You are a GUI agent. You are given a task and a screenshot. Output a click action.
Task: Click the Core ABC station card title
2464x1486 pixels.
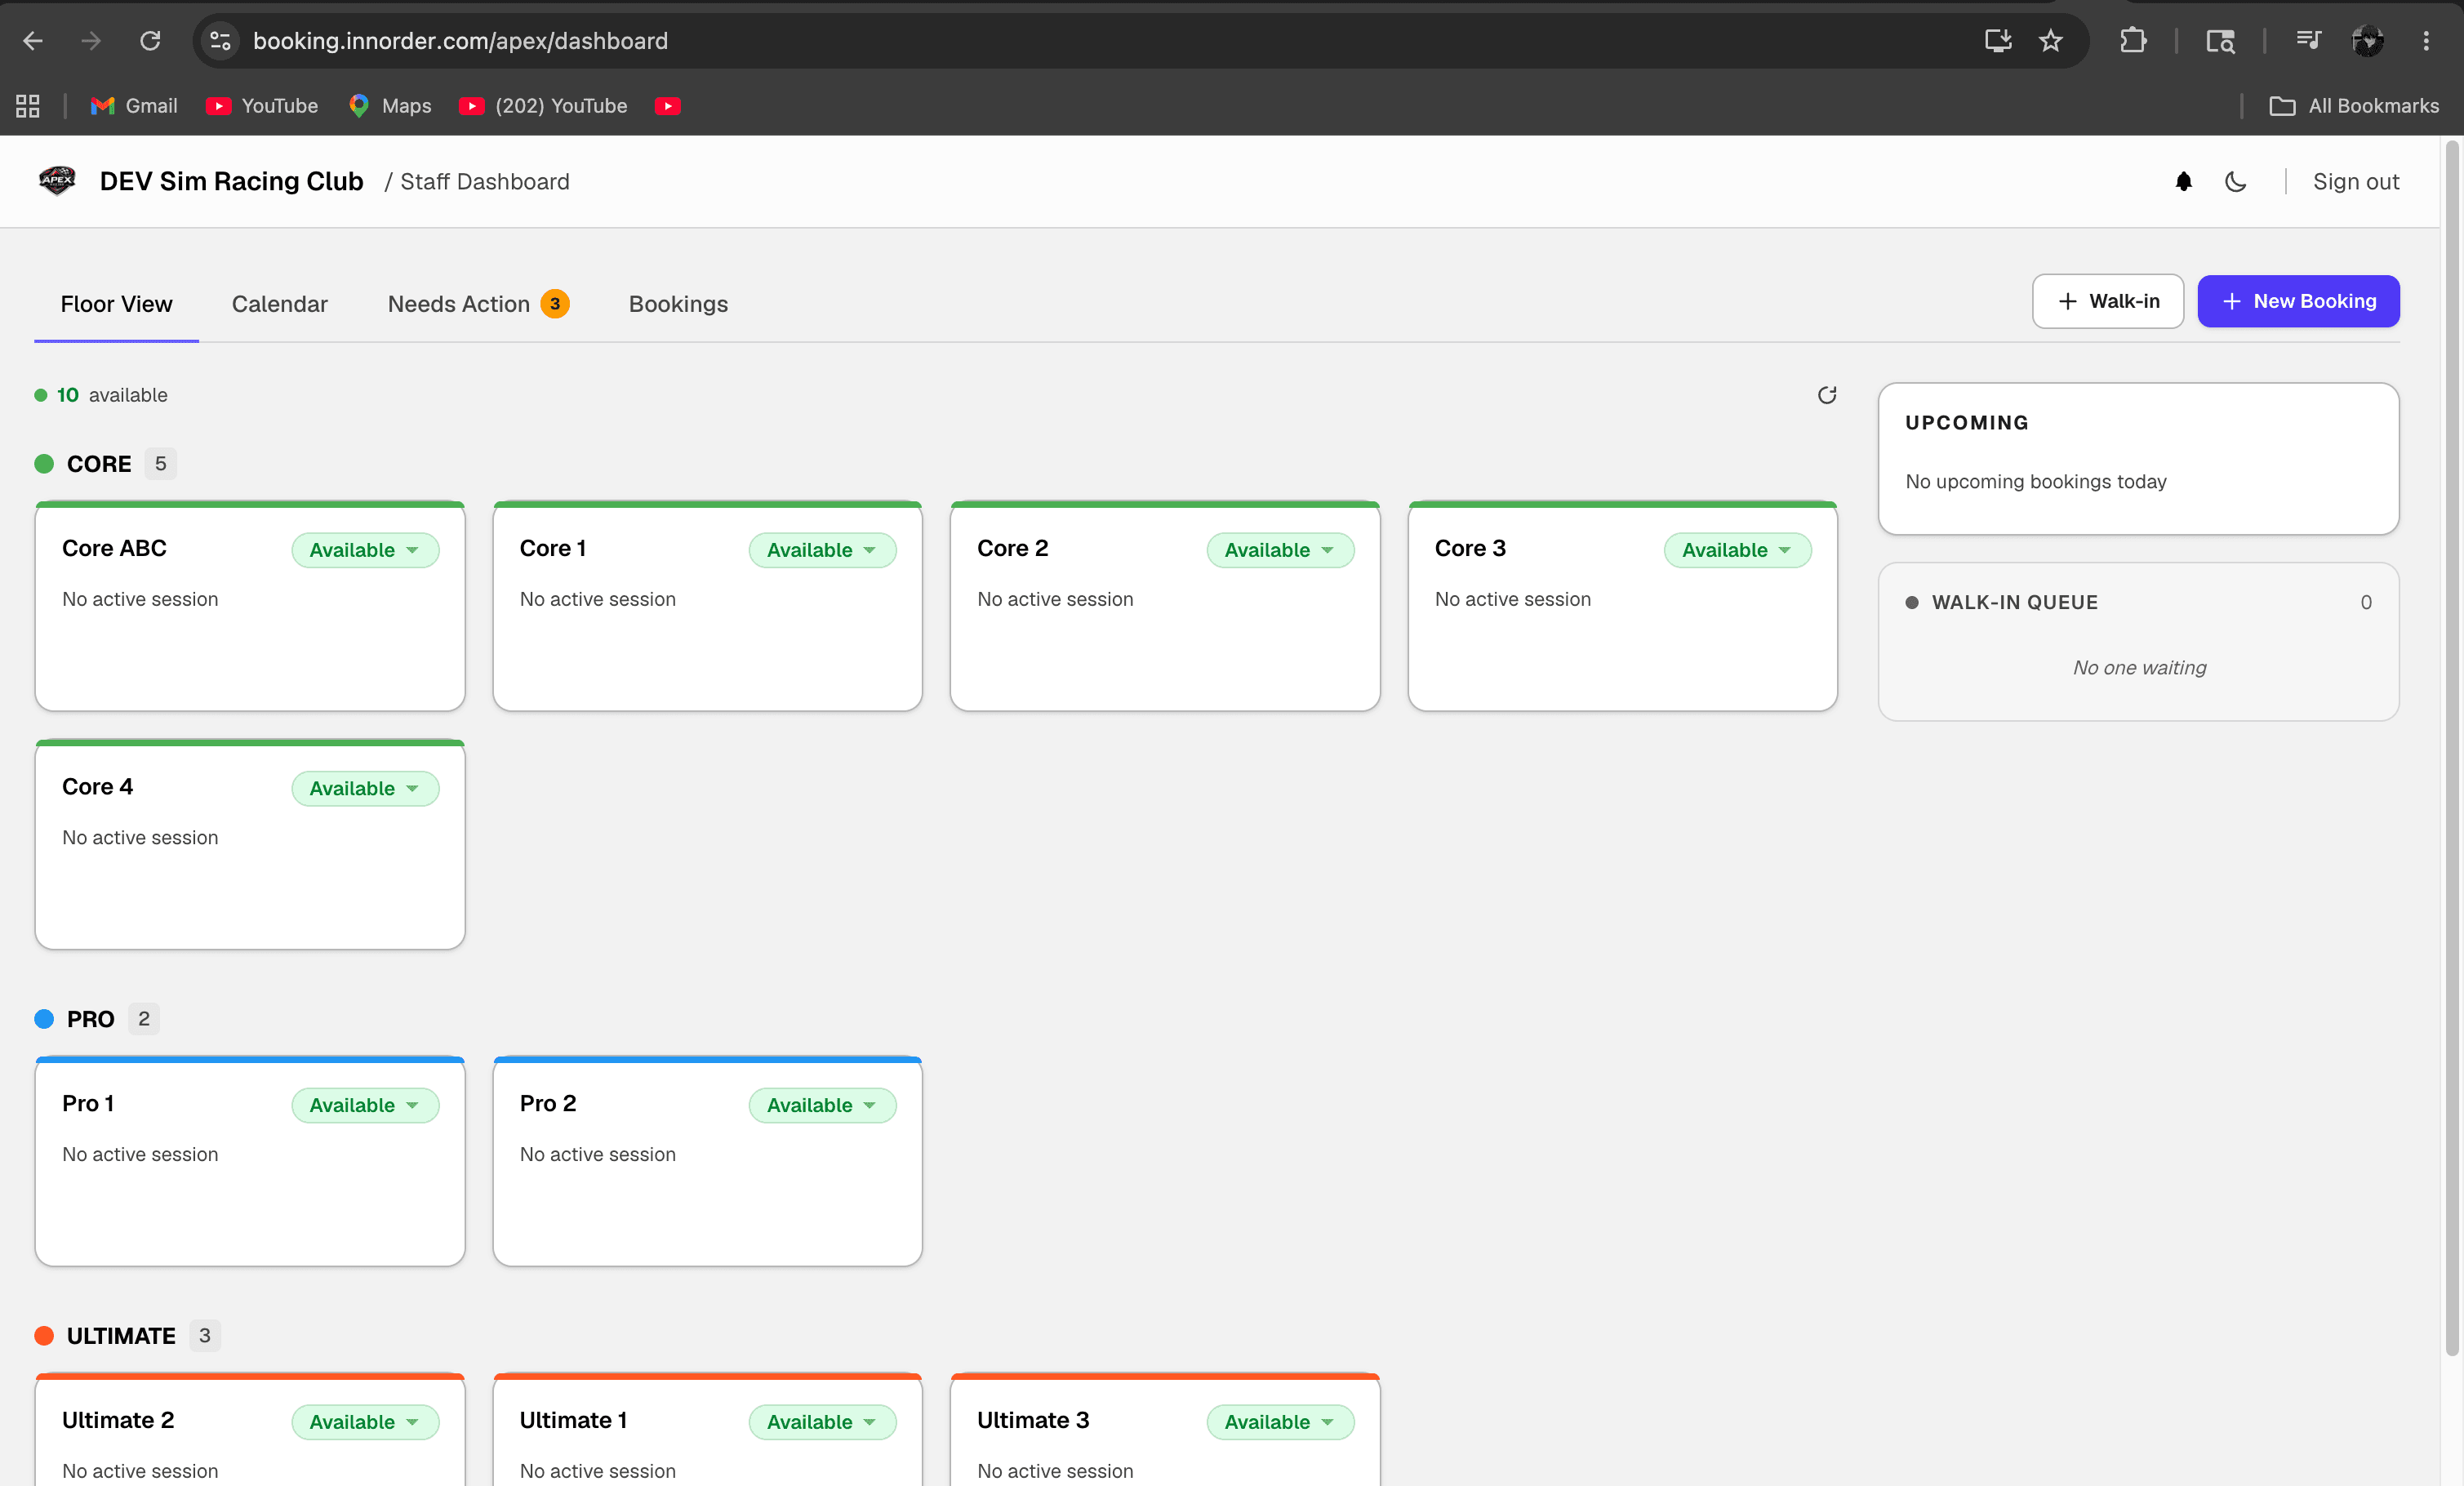click(x=114, y=548)
